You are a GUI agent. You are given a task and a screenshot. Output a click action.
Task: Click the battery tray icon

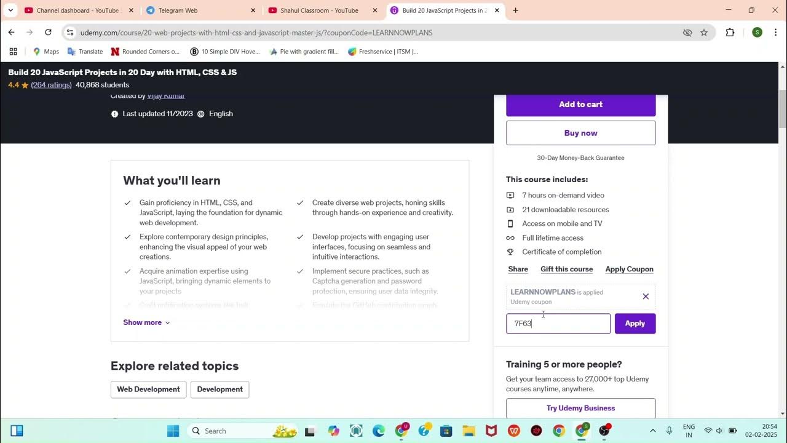click(x=732, y=431)
